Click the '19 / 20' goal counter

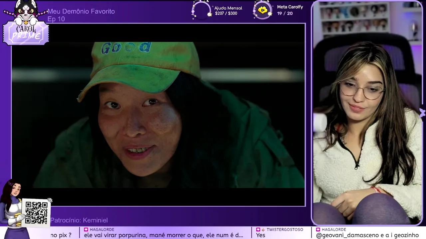285,13
